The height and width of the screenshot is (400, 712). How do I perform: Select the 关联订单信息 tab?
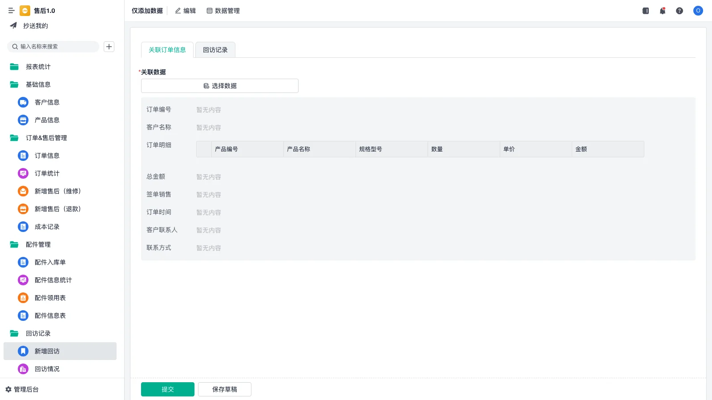click(167, 50)
